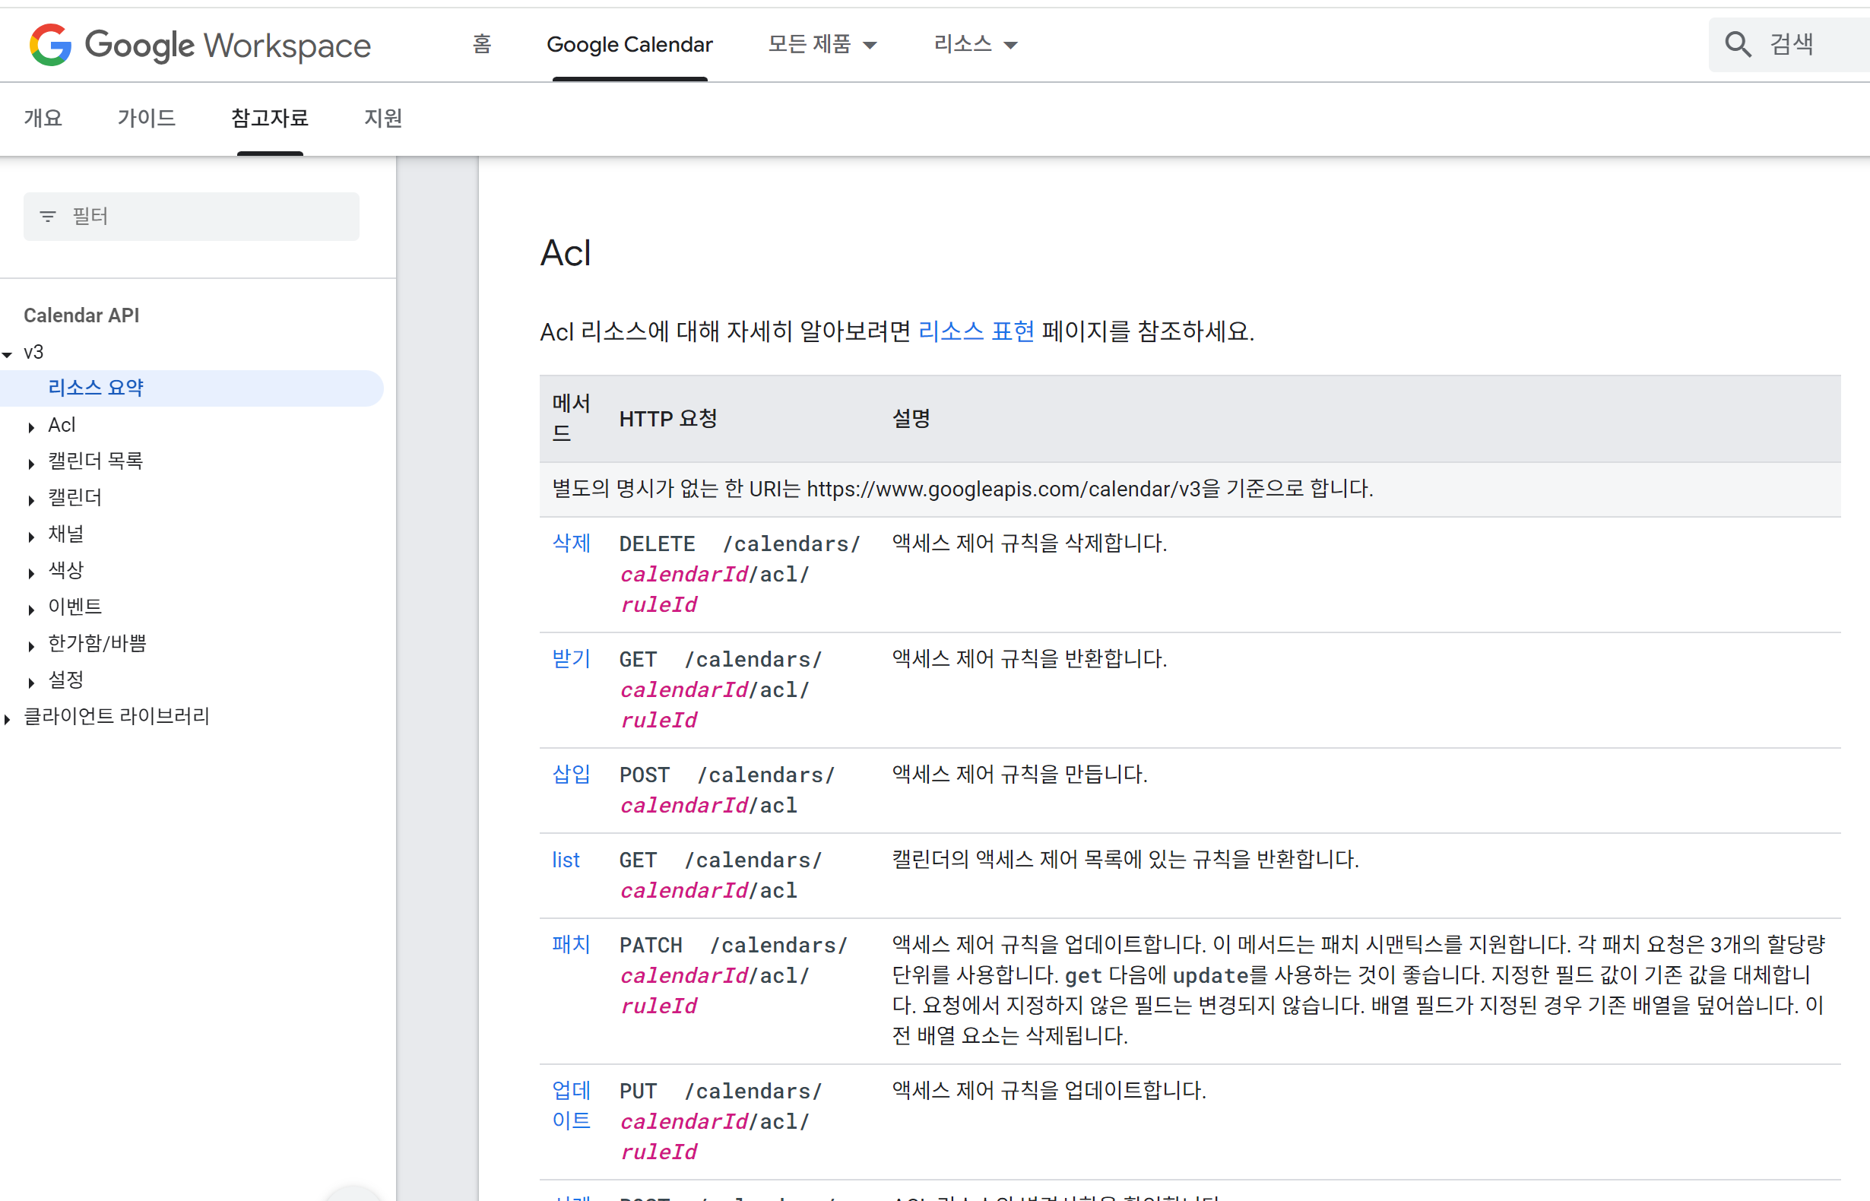Click text 액세스 제어 규칙을 만듭니다

1020,774
